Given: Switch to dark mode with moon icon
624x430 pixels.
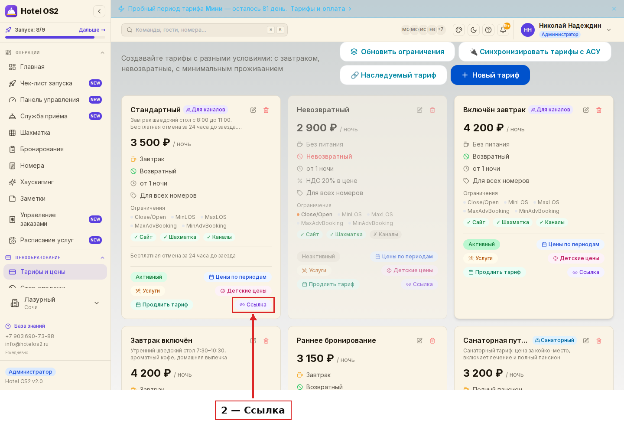Looking at the screenshot, I should 474,30.
